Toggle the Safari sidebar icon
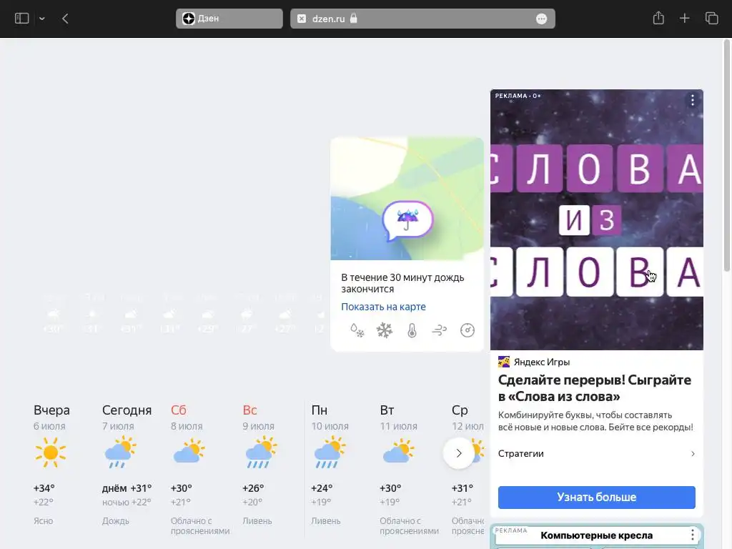The image size is (732, 549). point(22,19)
